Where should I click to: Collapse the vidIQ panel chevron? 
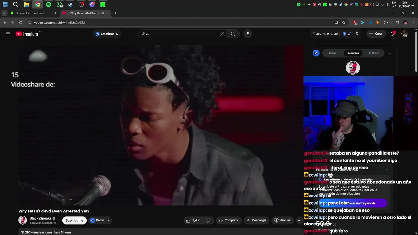[x=390, y=53]
